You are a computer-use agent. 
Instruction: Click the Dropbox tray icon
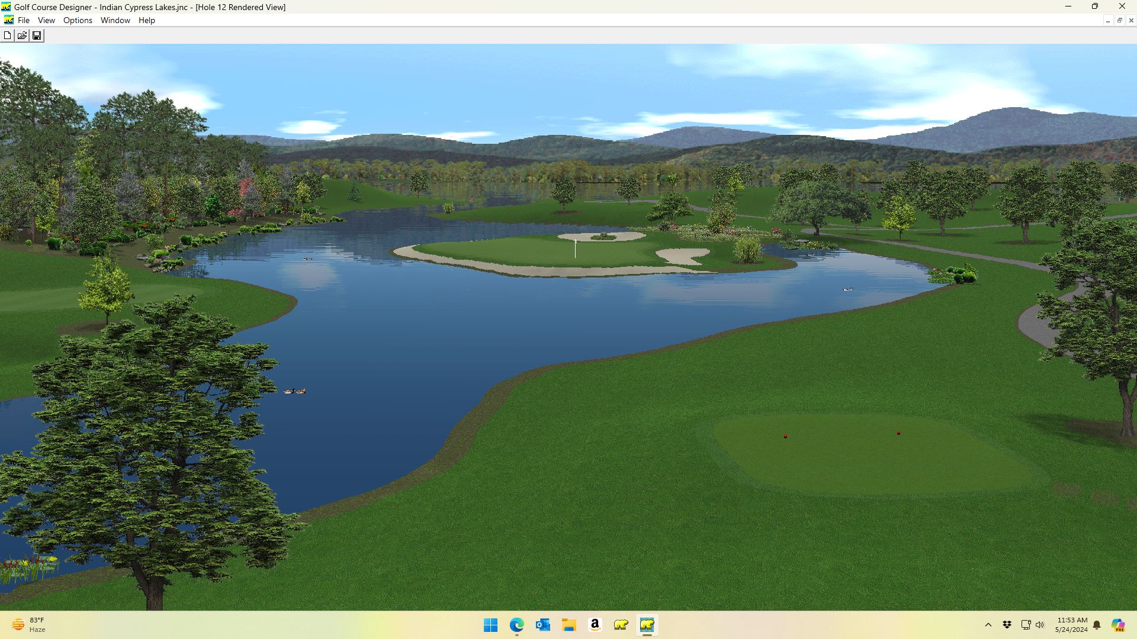1007,625
